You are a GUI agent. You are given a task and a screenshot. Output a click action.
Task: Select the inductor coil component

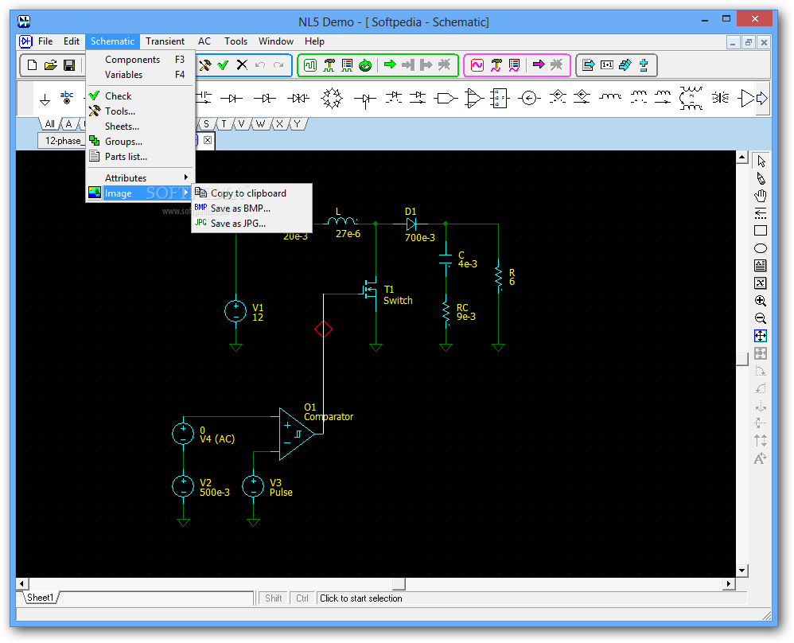610,97
